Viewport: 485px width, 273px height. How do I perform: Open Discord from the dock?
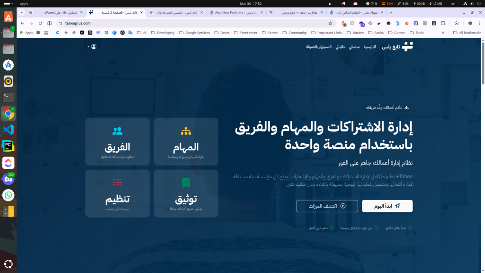[x=8, y=179]
